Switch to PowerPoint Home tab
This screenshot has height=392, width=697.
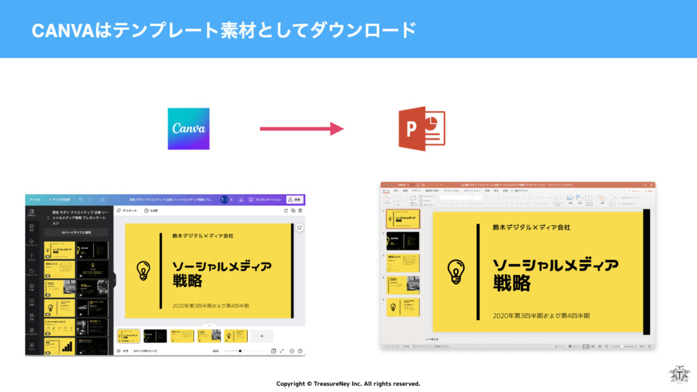point(387,191)
